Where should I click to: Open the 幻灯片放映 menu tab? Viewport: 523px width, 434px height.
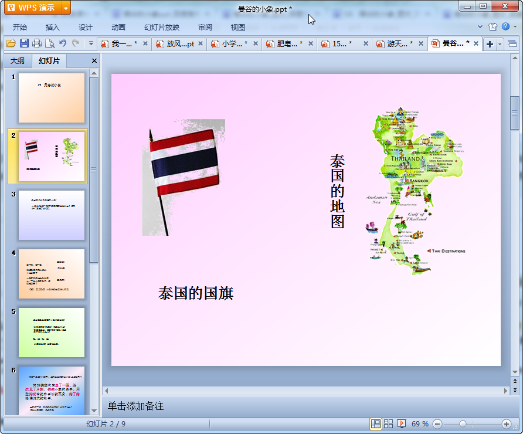[162, 28]
